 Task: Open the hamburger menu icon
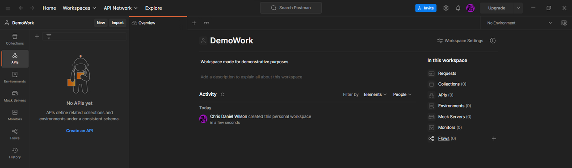[x=8, y=8]
